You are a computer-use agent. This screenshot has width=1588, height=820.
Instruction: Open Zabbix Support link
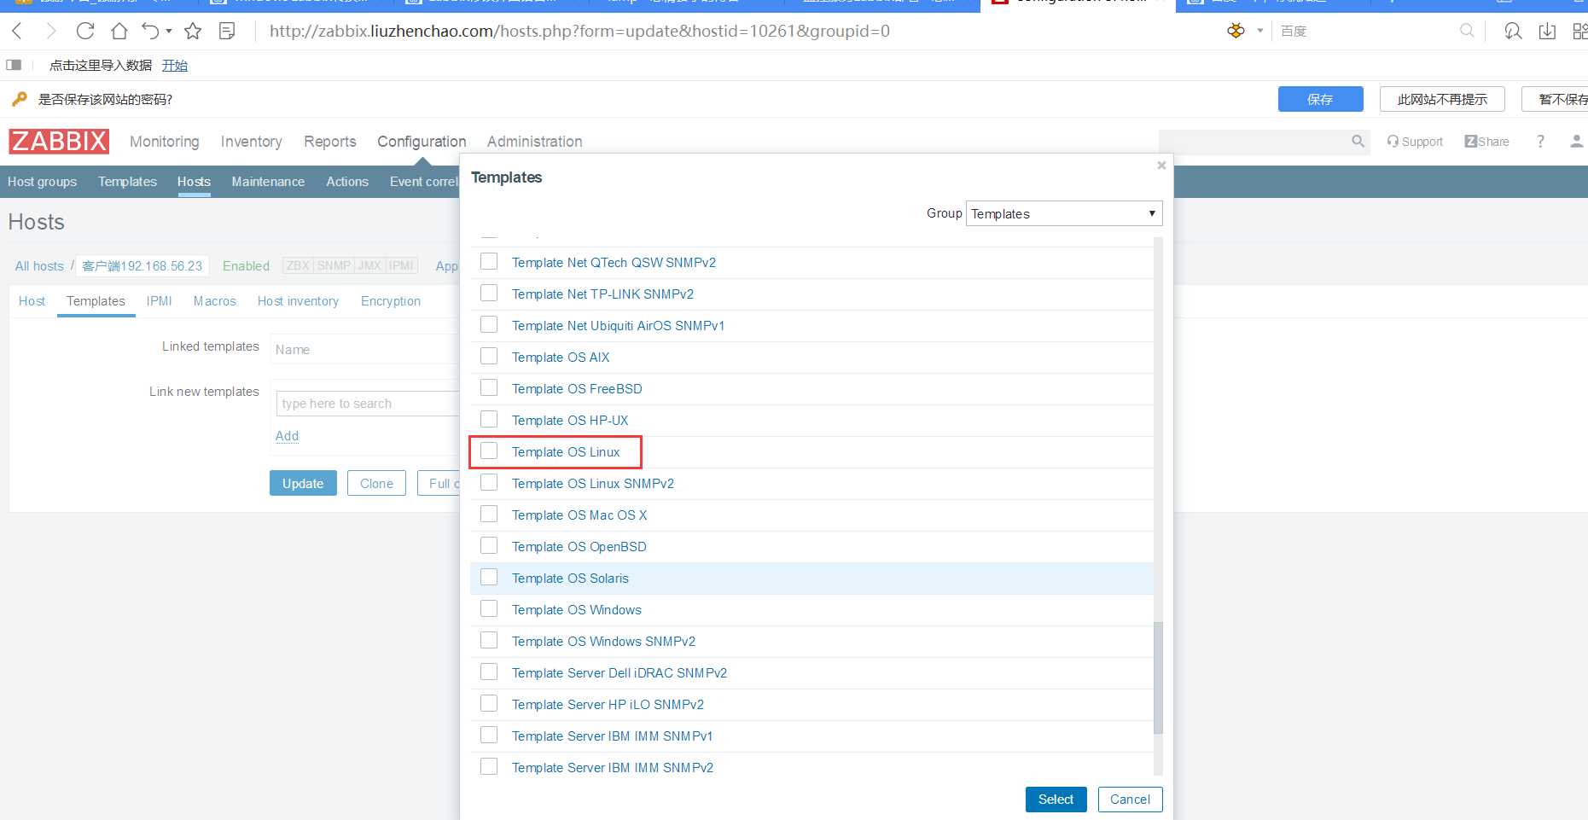point(1415,142)
